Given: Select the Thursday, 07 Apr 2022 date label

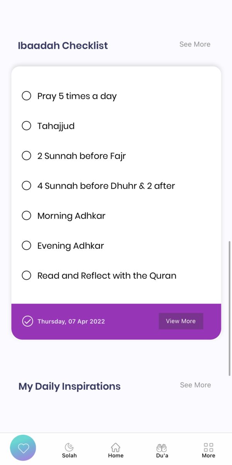Looking at the screenshot, I should [x=71, y=321].
